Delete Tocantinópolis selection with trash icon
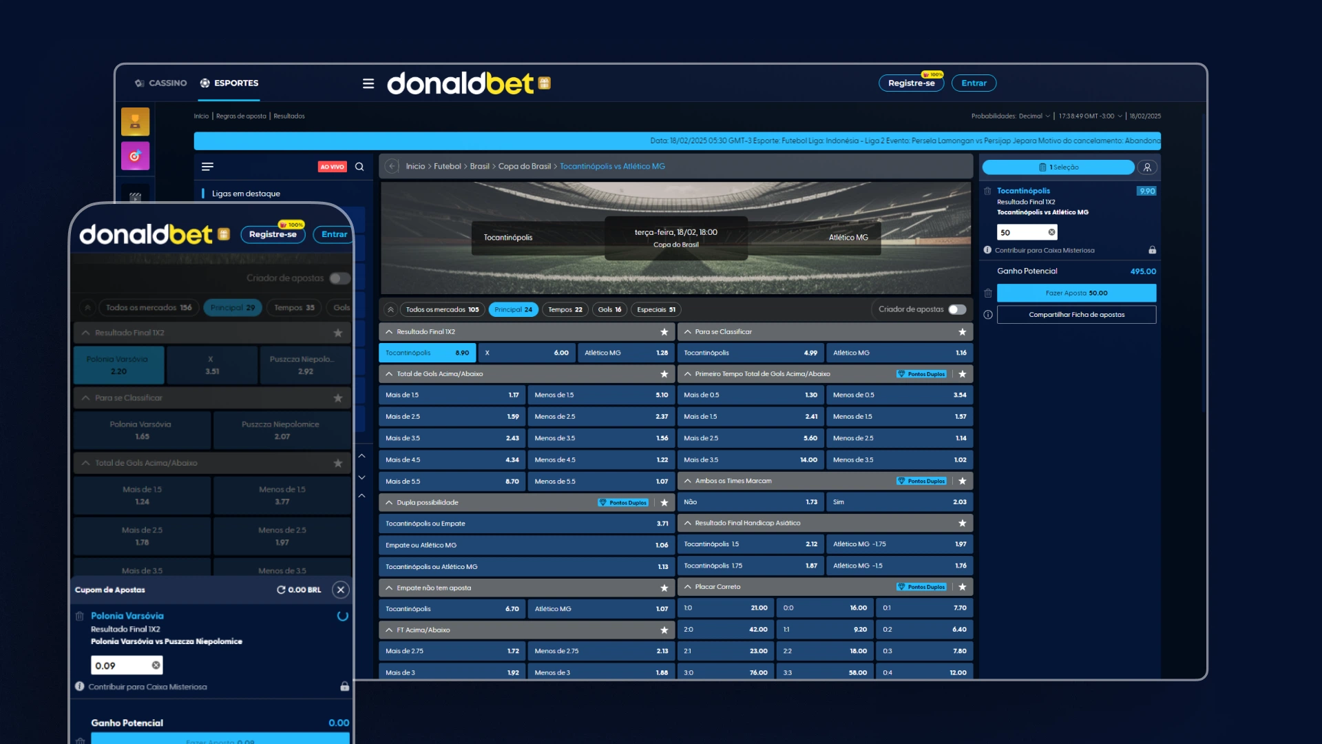The image size is (1322, 744). tap(987, 191)
